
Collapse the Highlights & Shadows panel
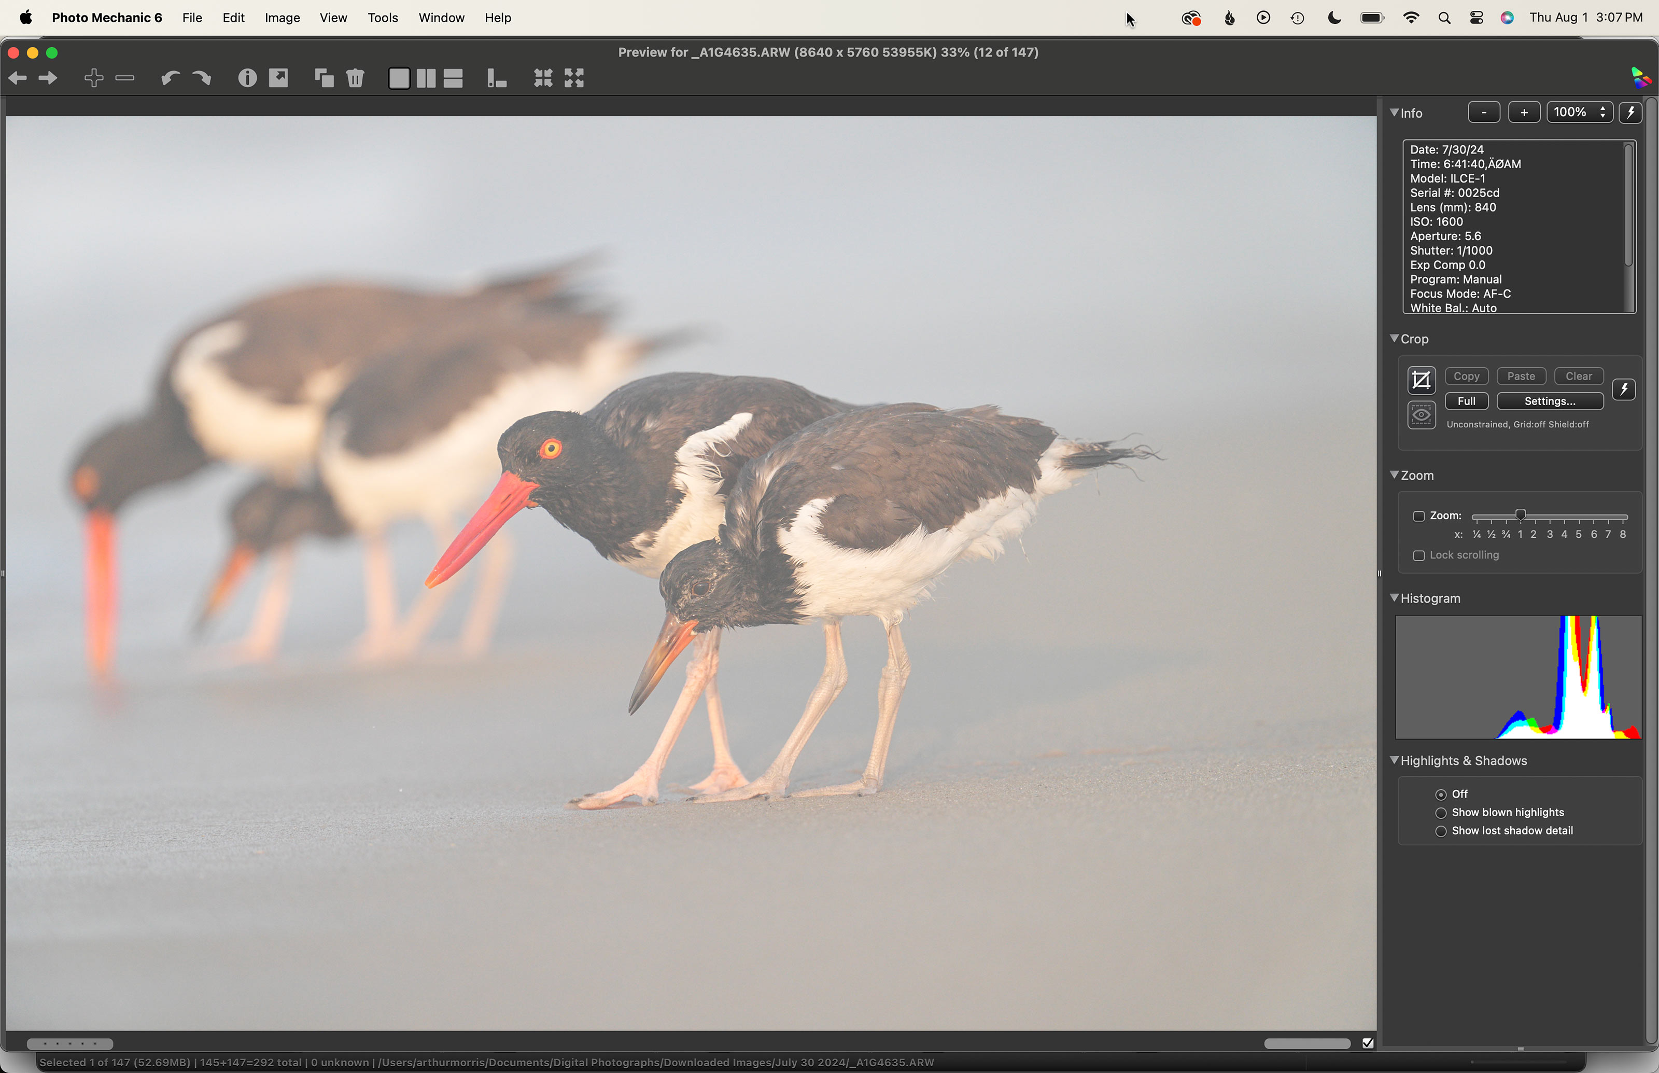pos(1394,760)
